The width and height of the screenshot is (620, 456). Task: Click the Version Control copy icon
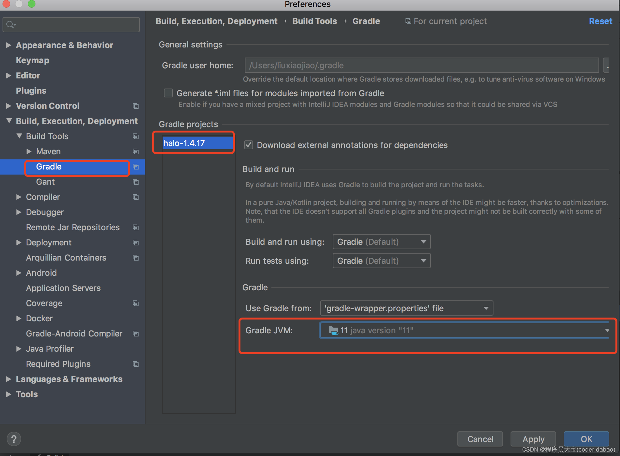[135, 105]
